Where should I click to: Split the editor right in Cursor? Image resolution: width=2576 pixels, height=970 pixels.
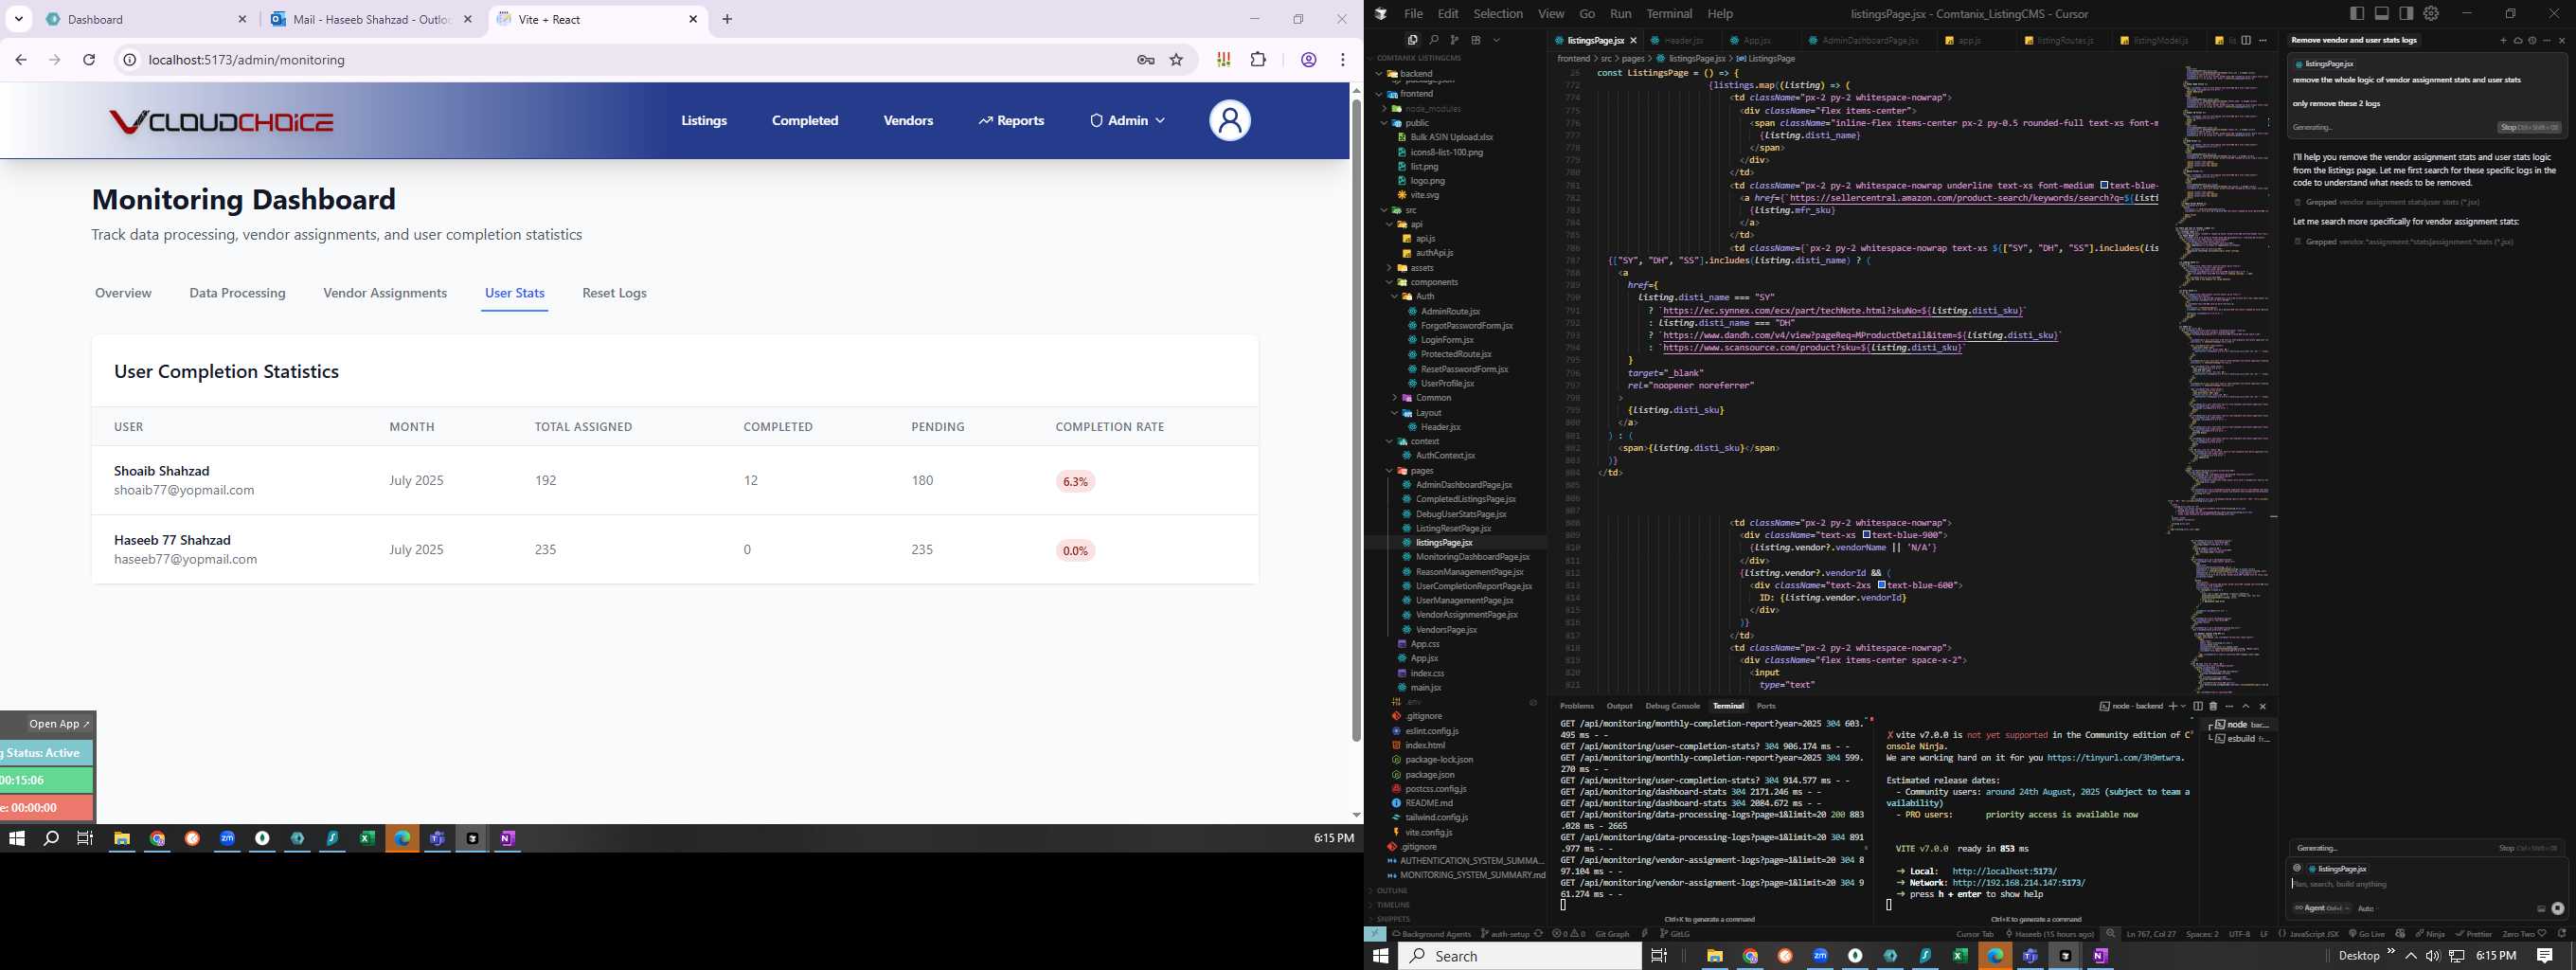(2246, 40)
